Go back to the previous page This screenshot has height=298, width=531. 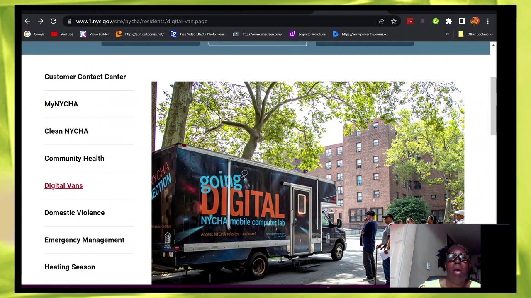[x=27, y=21]
